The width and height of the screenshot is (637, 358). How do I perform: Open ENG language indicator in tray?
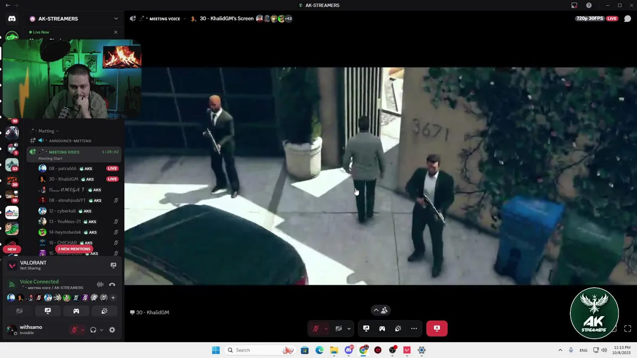pos(583,350)
